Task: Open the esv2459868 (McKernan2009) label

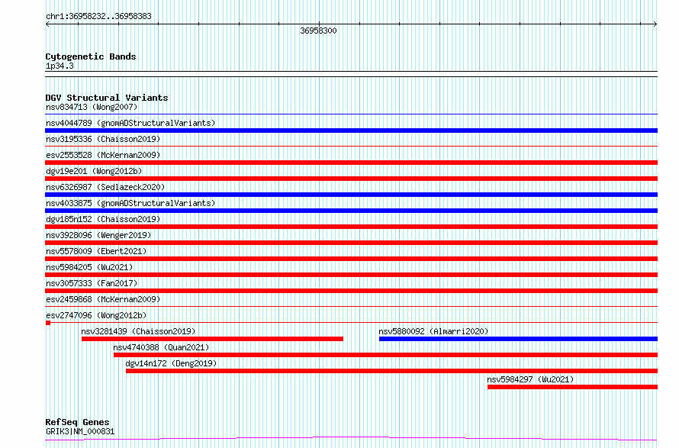Action: [x=103, y=299]
